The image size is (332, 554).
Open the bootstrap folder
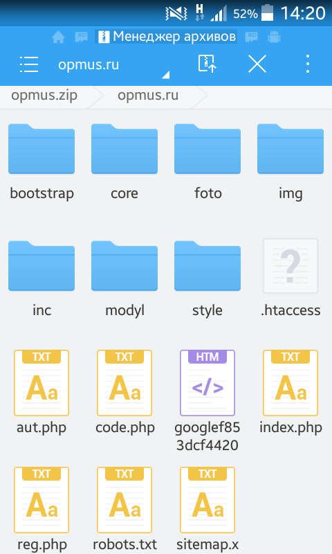pyautogui.click(x=41, y=162)
